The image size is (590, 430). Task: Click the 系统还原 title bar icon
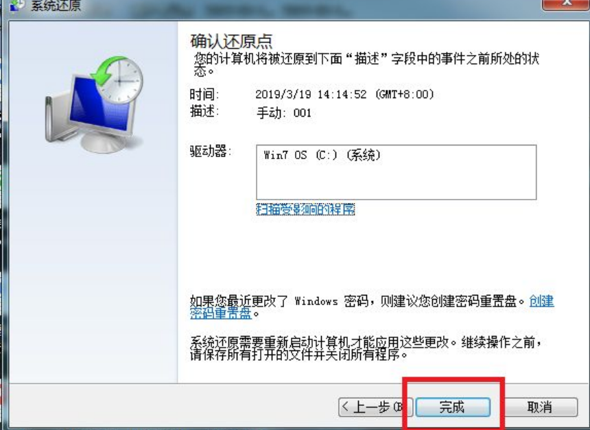[x=17, y=5]
